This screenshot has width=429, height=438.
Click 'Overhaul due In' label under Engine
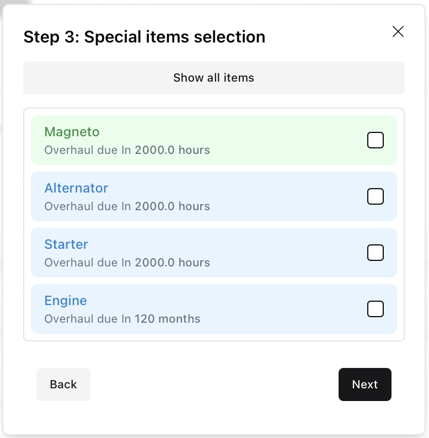click(x=88, y=319)
